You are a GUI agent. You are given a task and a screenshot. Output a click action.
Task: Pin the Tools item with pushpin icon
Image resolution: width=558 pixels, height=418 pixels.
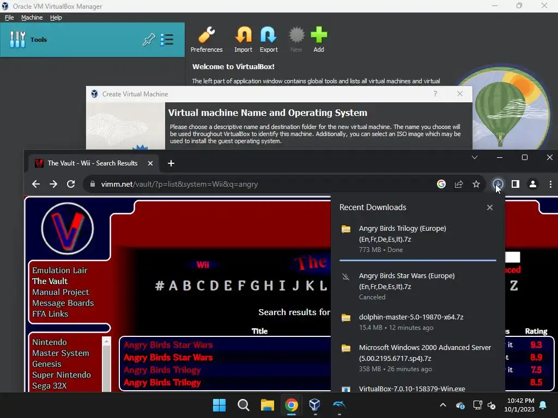pos(149,39)
